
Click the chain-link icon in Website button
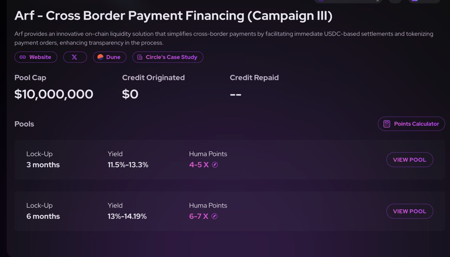[22, 57]
